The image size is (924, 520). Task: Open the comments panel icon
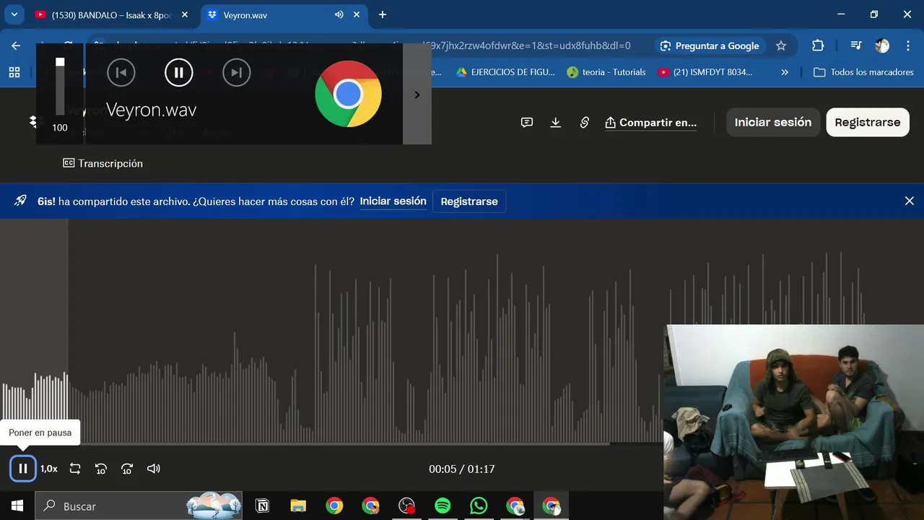click(x=527, y=123)
